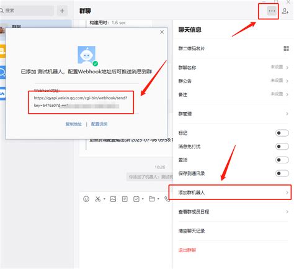
Task: Open the 群管理 row
Action: pos(233,114)
